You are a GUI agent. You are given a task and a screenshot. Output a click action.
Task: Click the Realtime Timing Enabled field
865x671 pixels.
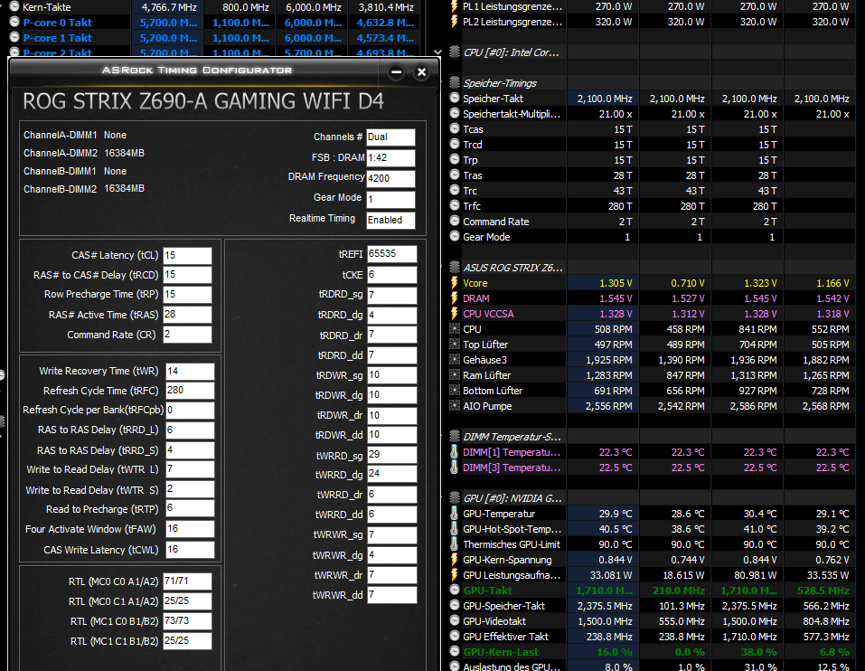click(x=390, y=220)
